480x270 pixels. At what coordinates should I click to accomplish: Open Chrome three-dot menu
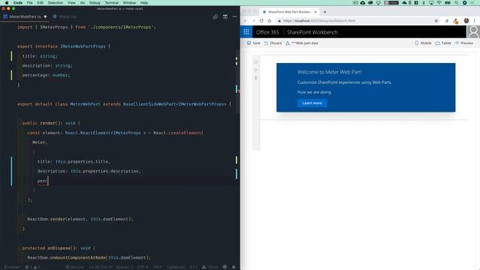tap(475, 21)
